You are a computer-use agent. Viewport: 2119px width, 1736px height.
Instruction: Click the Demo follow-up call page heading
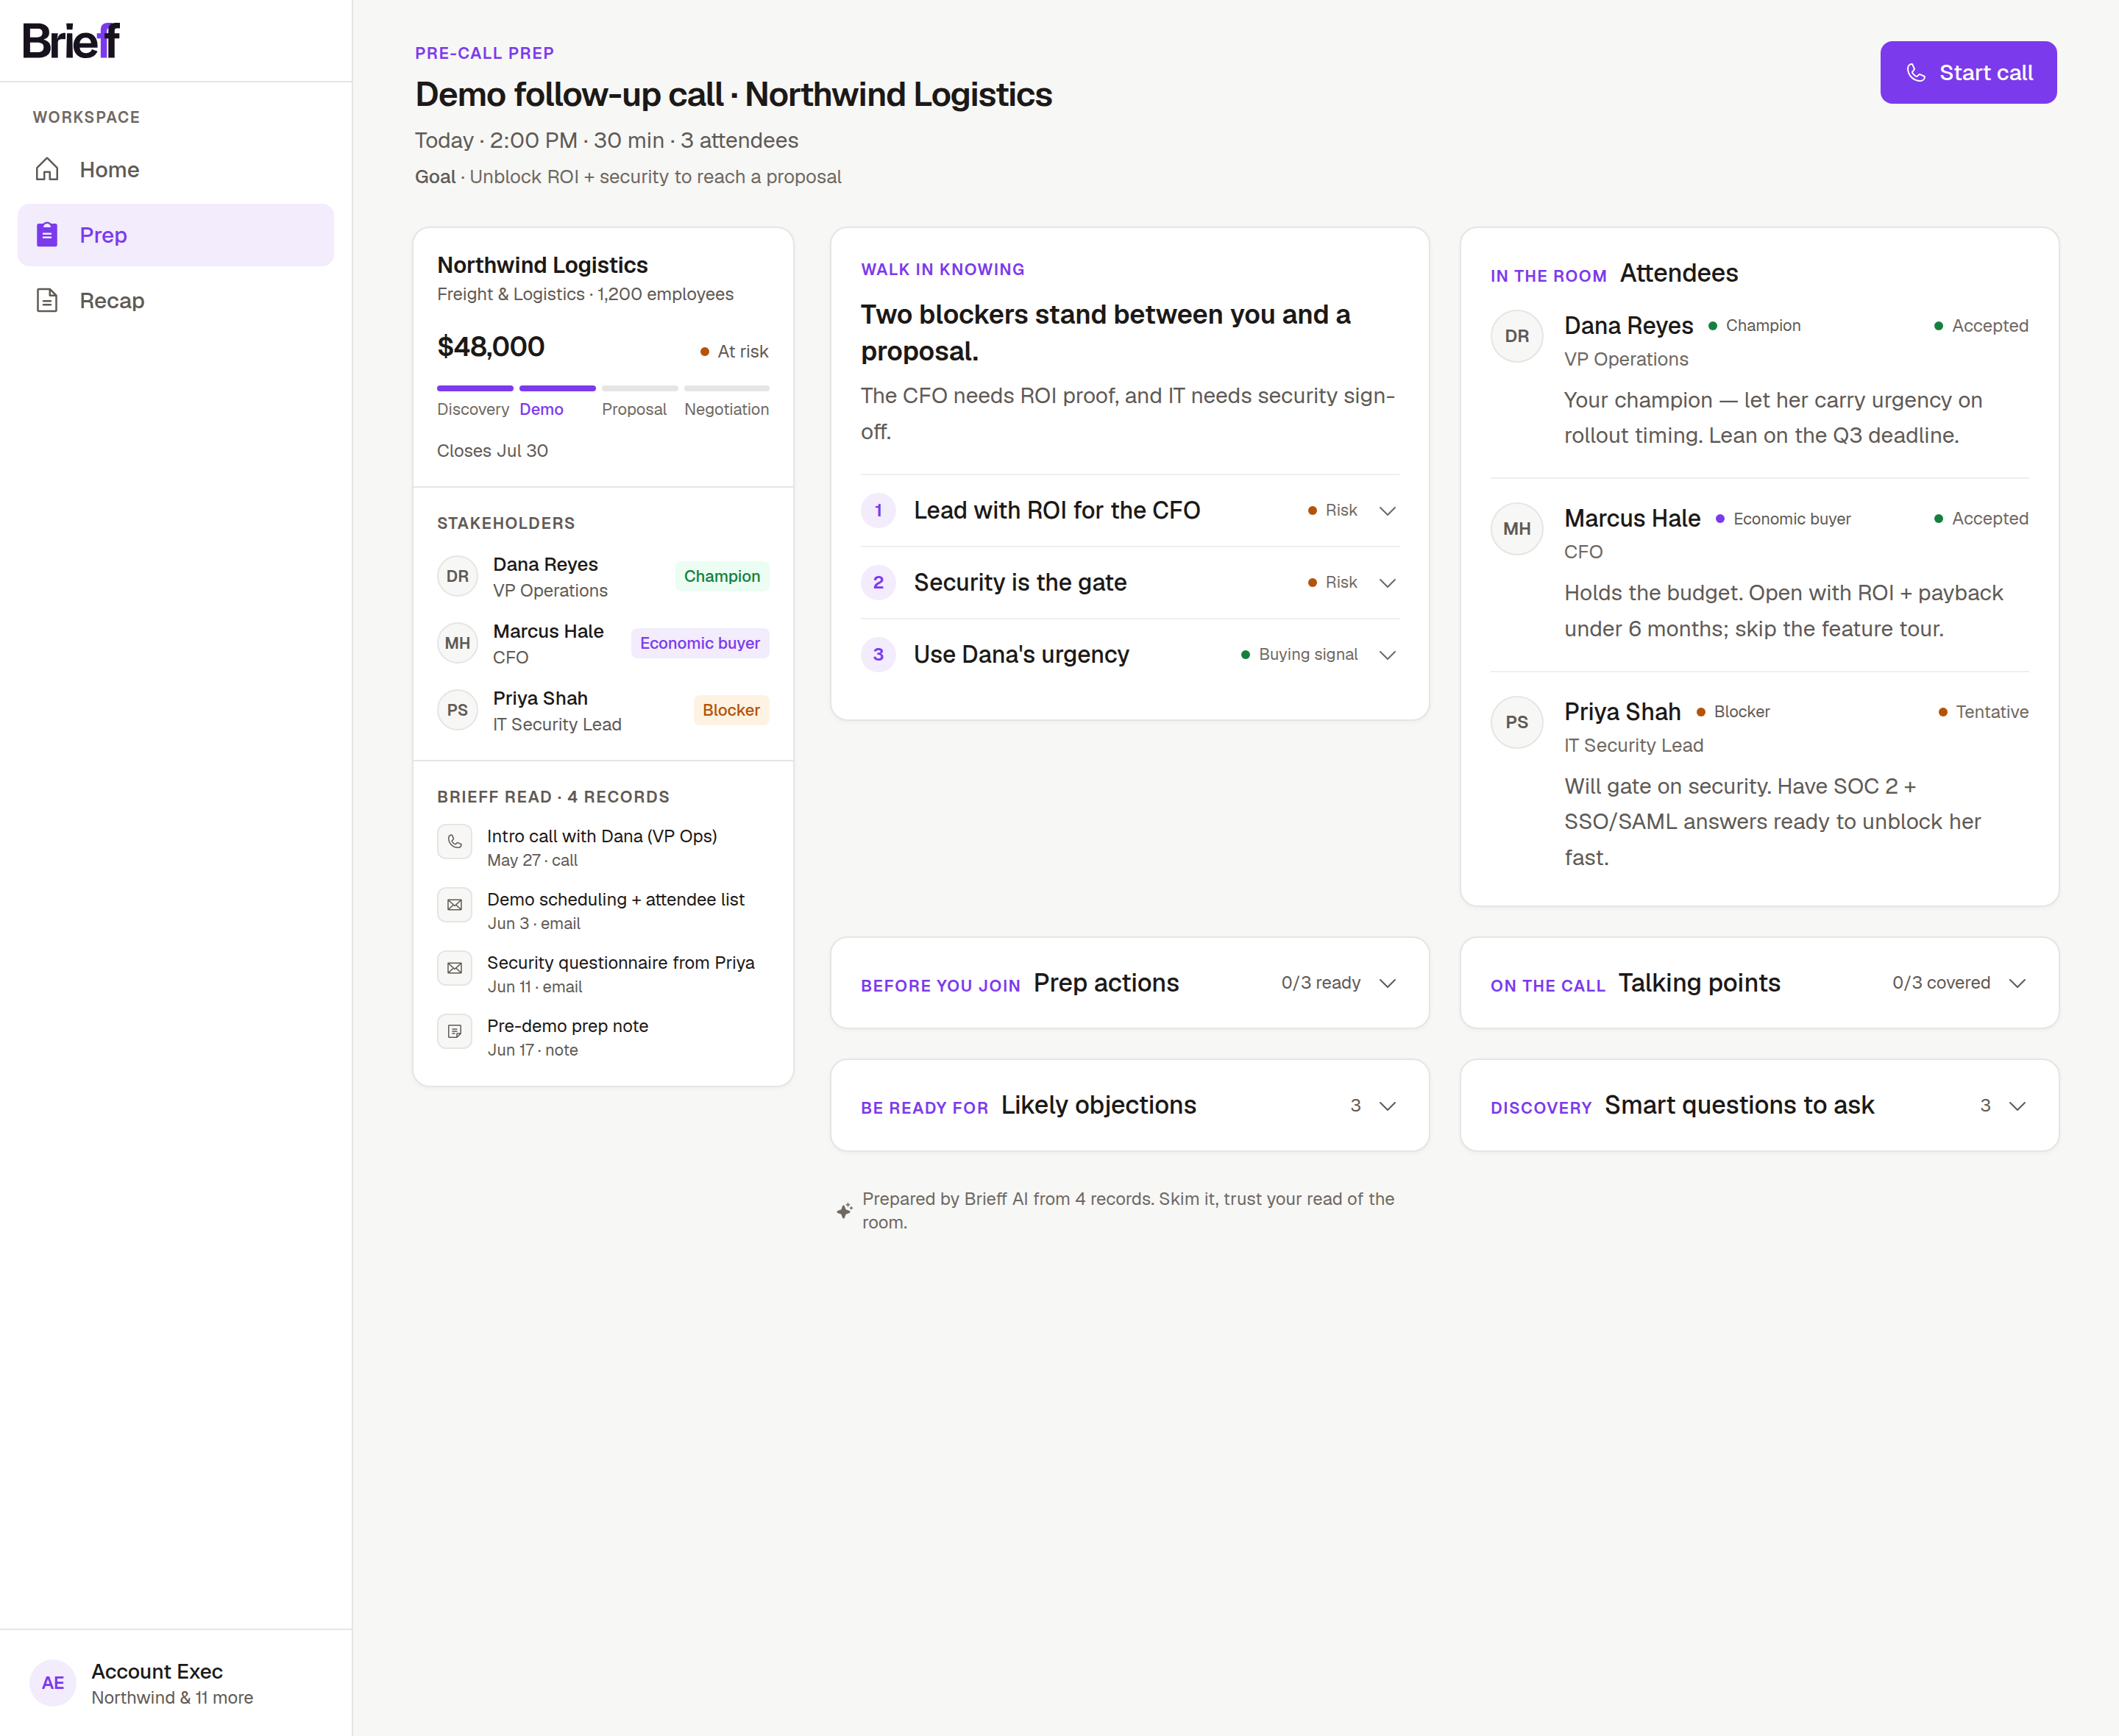(x=733, y=94)
